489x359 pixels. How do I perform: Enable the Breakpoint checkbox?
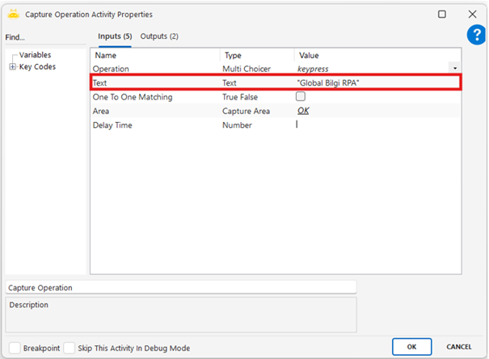[x=14, y=348]
